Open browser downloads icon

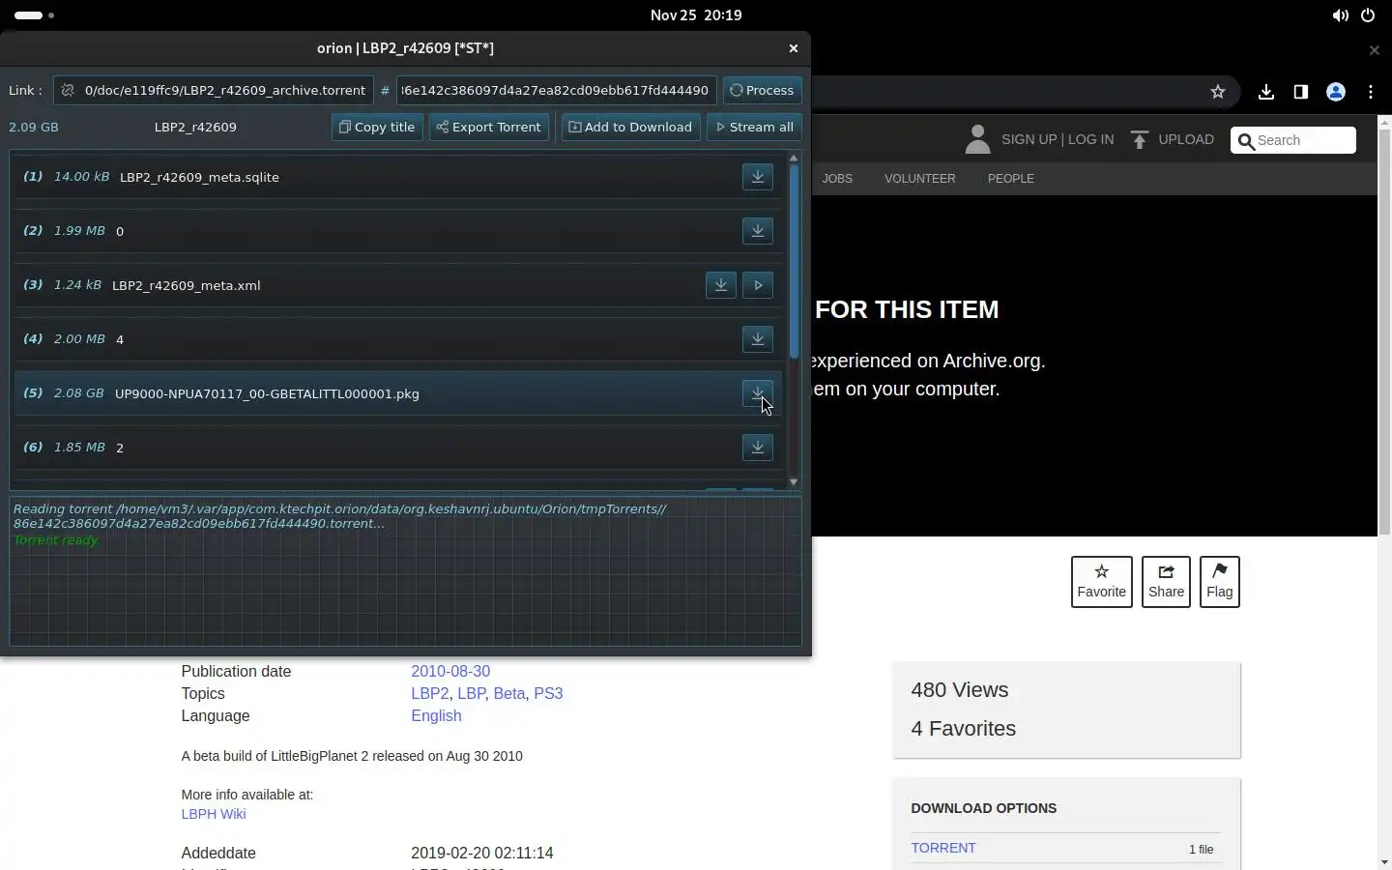click(x=1266, y=92)
